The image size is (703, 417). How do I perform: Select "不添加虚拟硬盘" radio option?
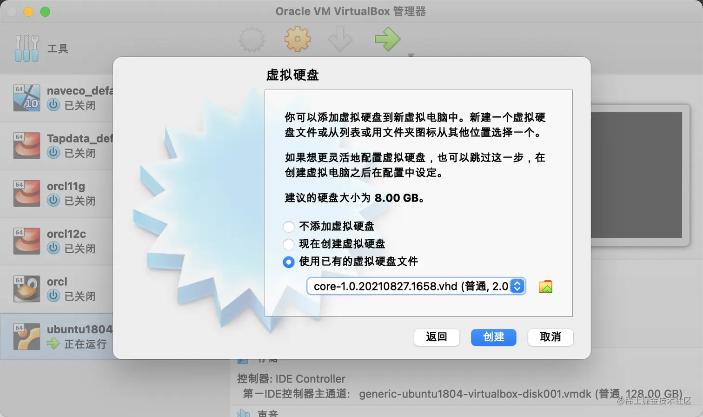289,227
